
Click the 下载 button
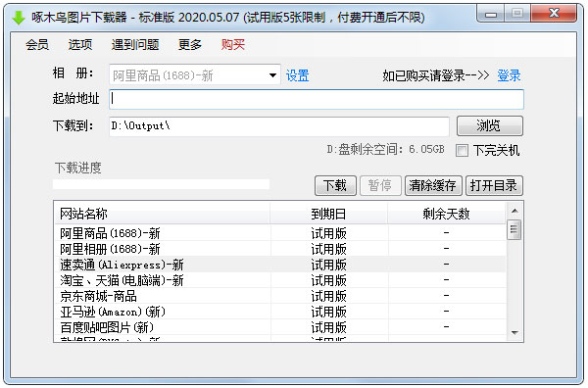[335, 186]
